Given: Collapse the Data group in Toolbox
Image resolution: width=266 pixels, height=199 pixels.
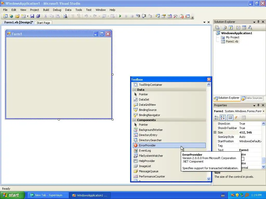Looking at the screenshot, I should (x=135, y=89).
